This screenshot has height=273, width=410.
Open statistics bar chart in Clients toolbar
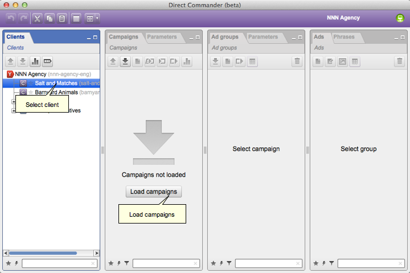coord(35,61)
